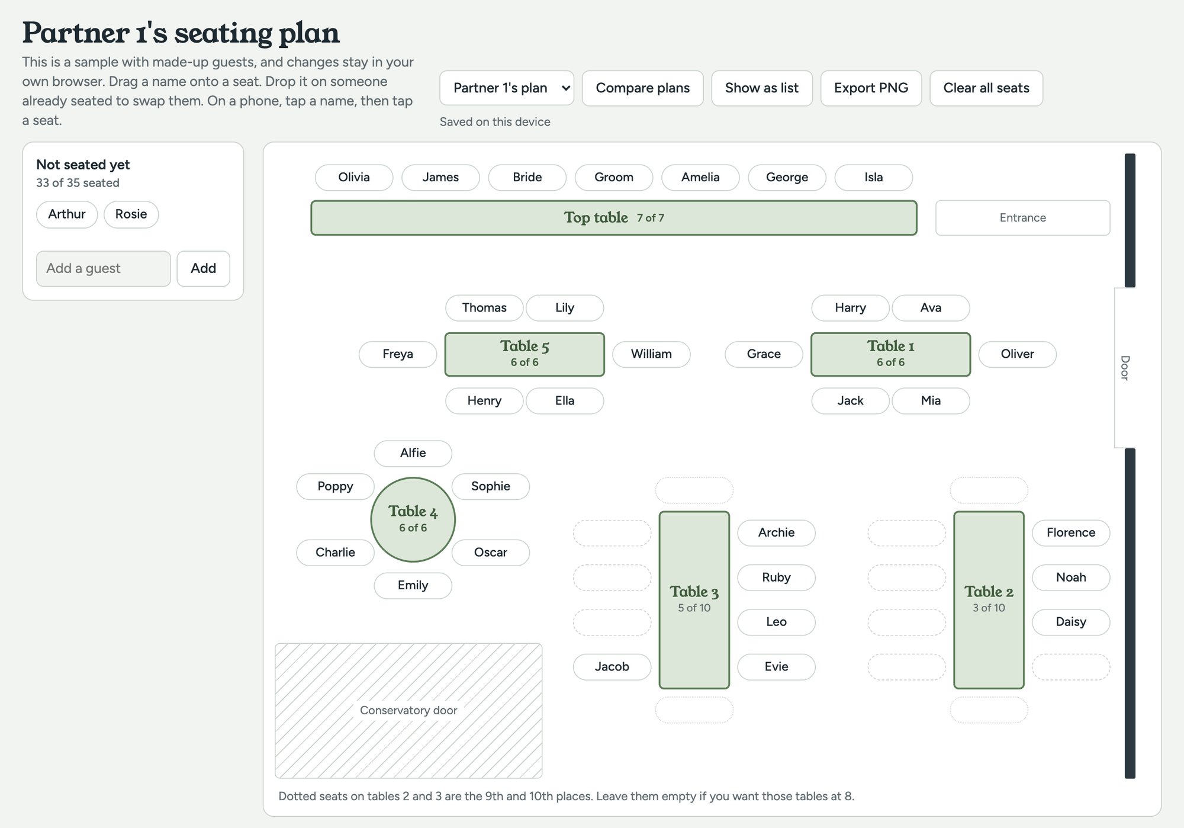This screenshot has height=828, width=1184.
Task: Select Noah's seat at Table 2
Action: point(1071,577)
